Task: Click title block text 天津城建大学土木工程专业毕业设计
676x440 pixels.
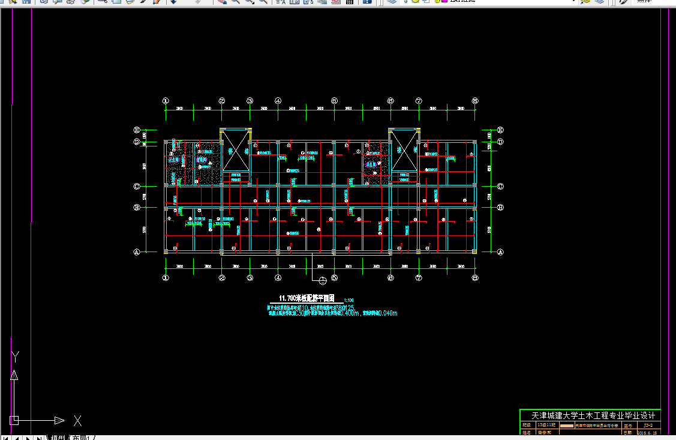Action: coord(594,415)
